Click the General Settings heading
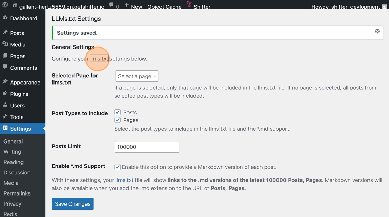Image resolution: width=389 pixels, height=217 pixels. coord(73,47)
